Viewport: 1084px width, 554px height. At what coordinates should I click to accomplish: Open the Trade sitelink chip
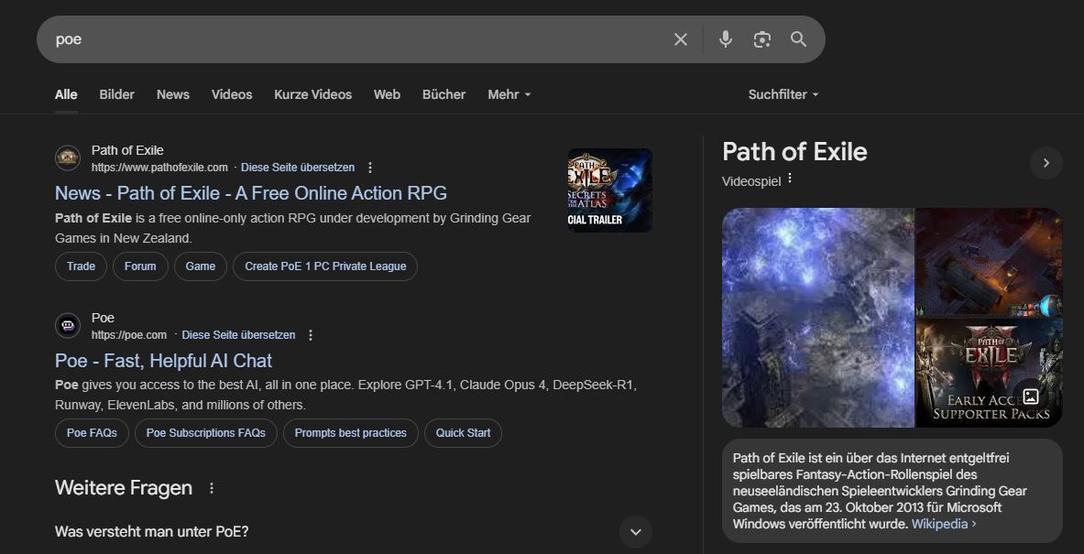(81, 266)
